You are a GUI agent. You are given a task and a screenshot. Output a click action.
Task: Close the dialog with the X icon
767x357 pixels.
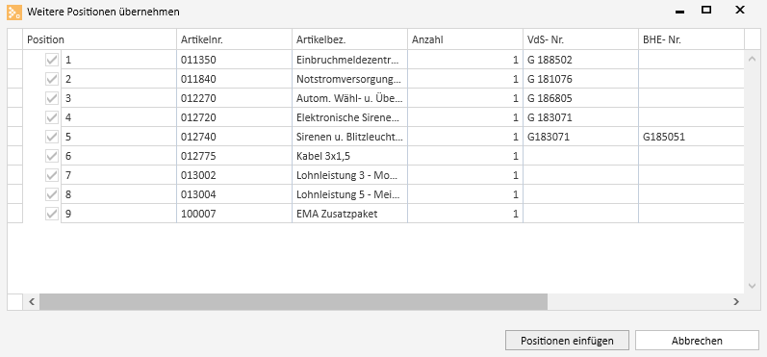(x=740, y=10)
